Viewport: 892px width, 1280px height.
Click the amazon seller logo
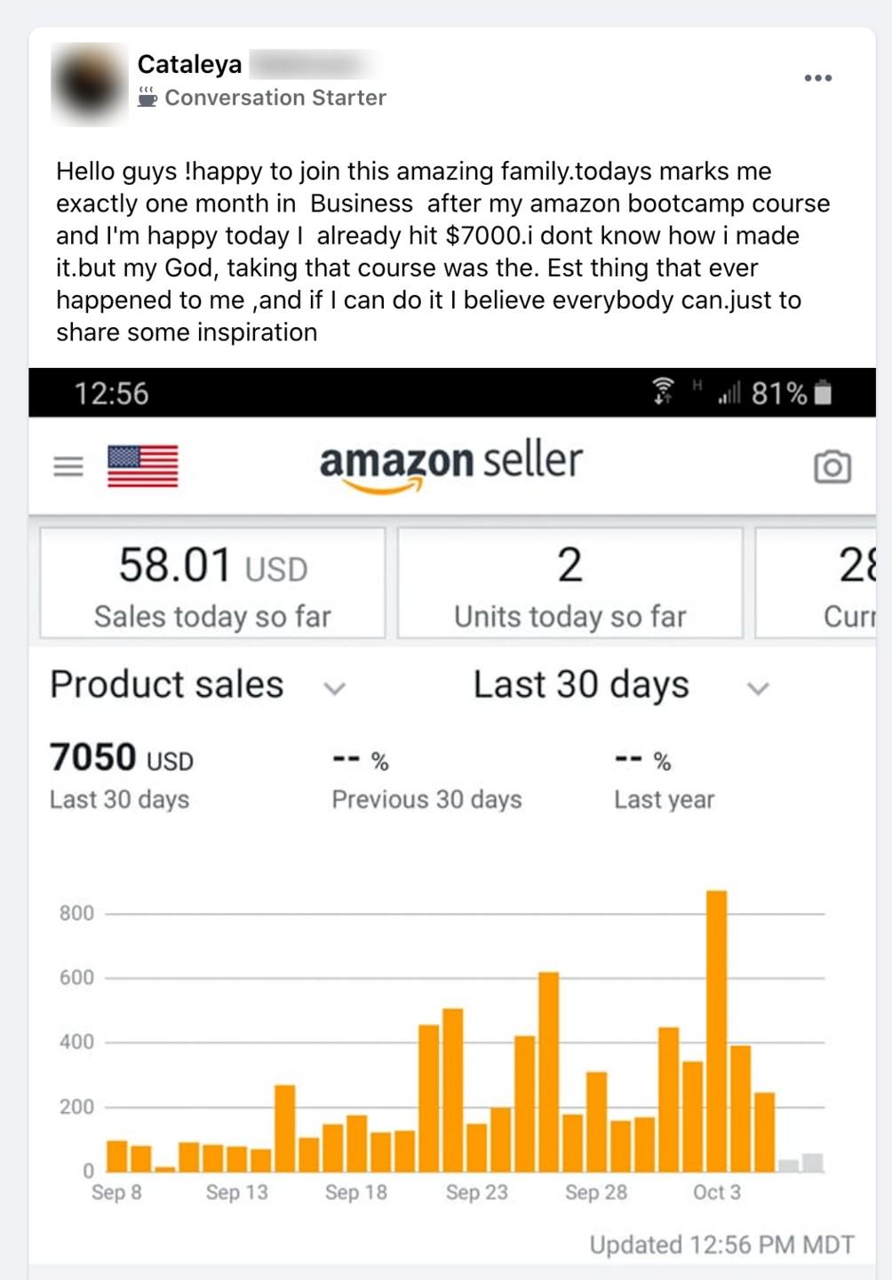tap(450, 463)
